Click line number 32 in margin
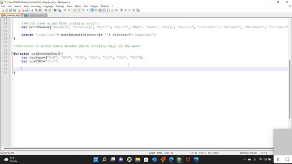Screen dimensions: 292x164 5,54
